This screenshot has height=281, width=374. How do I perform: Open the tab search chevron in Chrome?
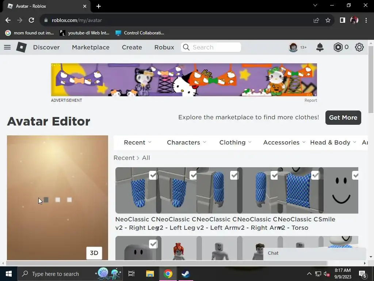click(x=315, y=5)
